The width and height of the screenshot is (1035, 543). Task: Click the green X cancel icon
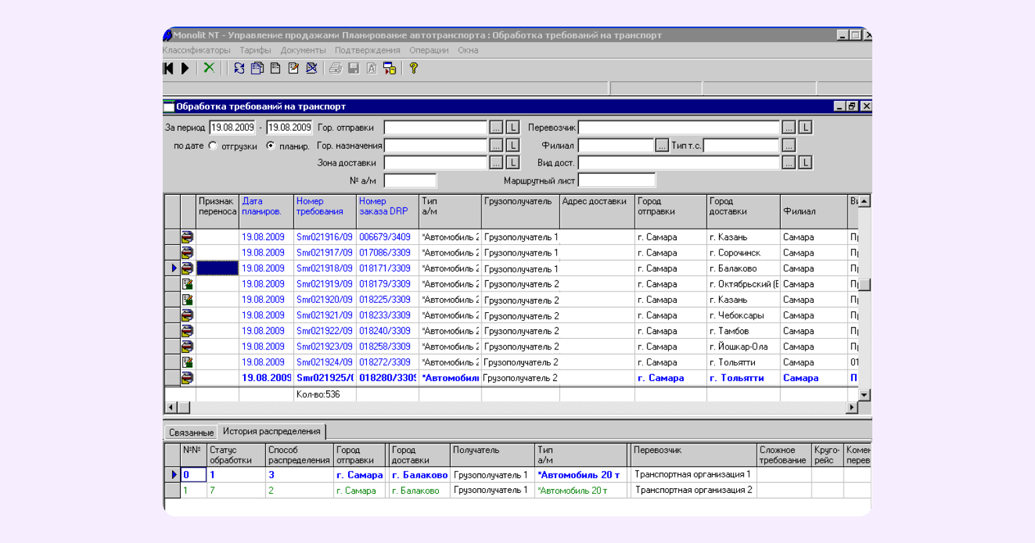pos(209,67)
